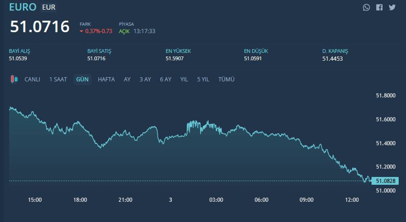
Task: Select the GÜN time range
Action: pos(82,79)
